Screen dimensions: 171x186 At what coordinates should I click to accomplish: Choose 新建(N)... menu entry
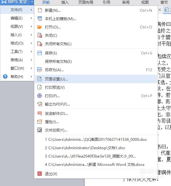point(96,11)
